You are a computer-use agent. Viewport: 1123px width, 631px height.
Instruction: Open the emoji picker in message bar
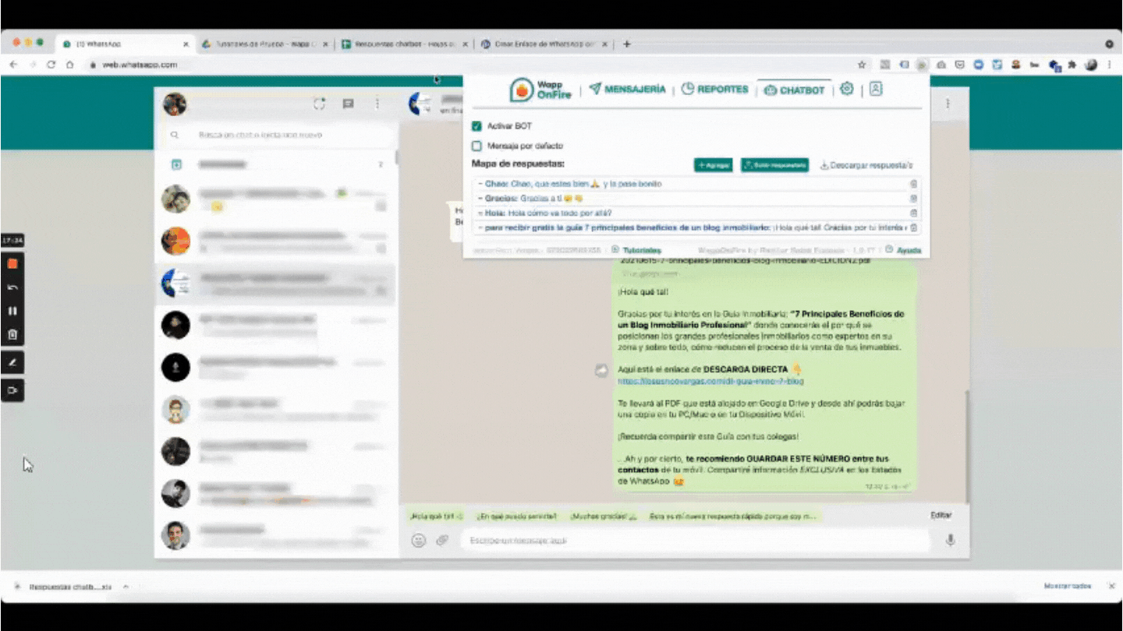coord(419,540)
